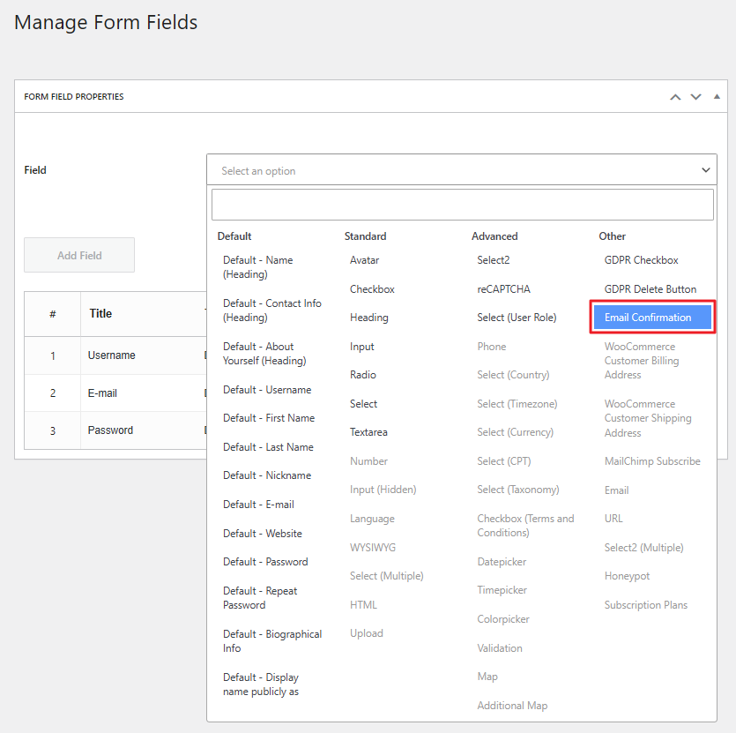The image size is (736, 733).
Task: Click Input (Hidden) option
Action: pyautogui.click(x=383, y=490)
